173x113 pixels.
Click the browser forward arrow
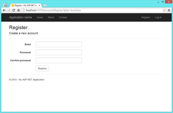coord(9,10)
